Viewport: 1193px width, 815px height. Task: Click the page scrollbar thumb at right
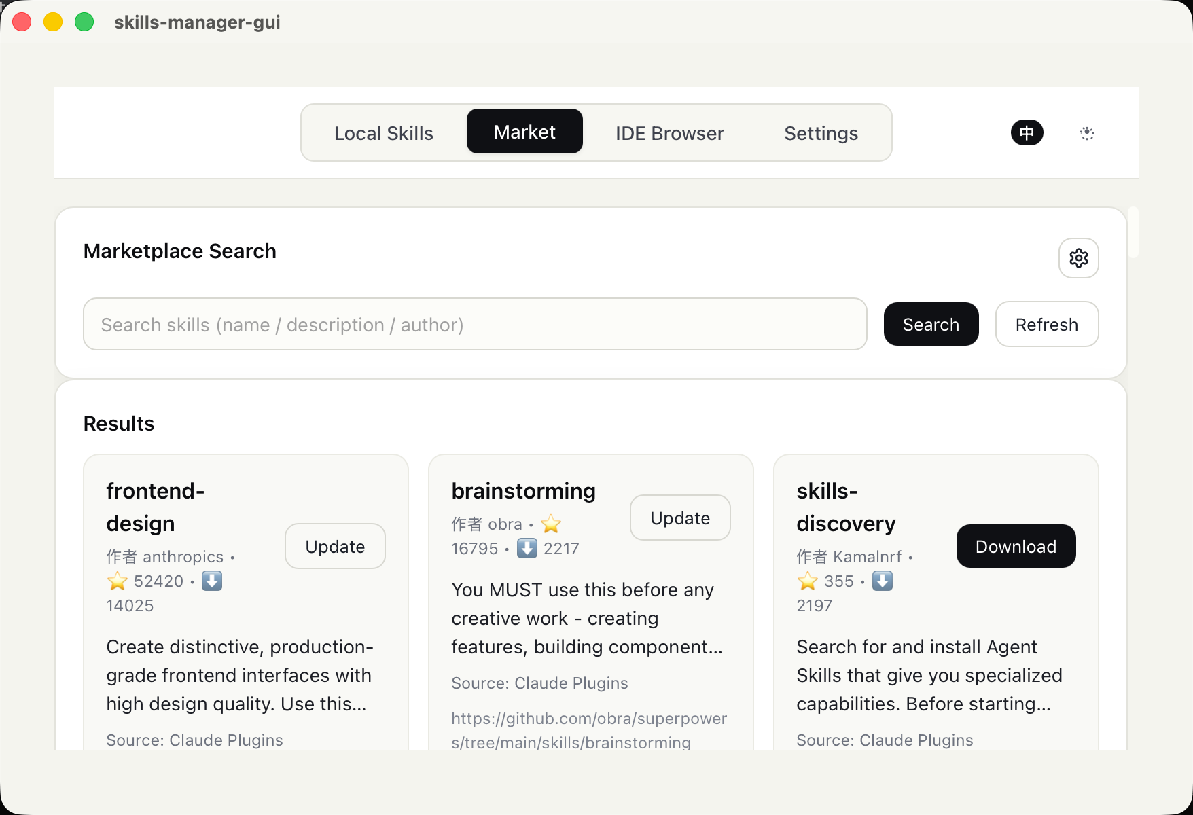[x=1133, y=232]
